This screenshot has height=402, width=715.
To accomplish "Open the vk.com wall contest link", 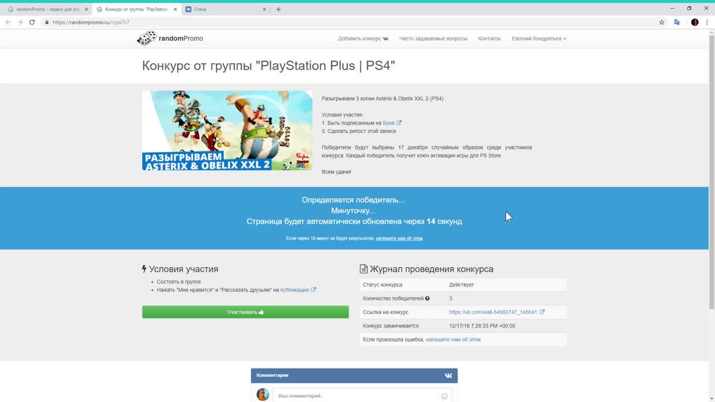I will (x=493, y=312).
